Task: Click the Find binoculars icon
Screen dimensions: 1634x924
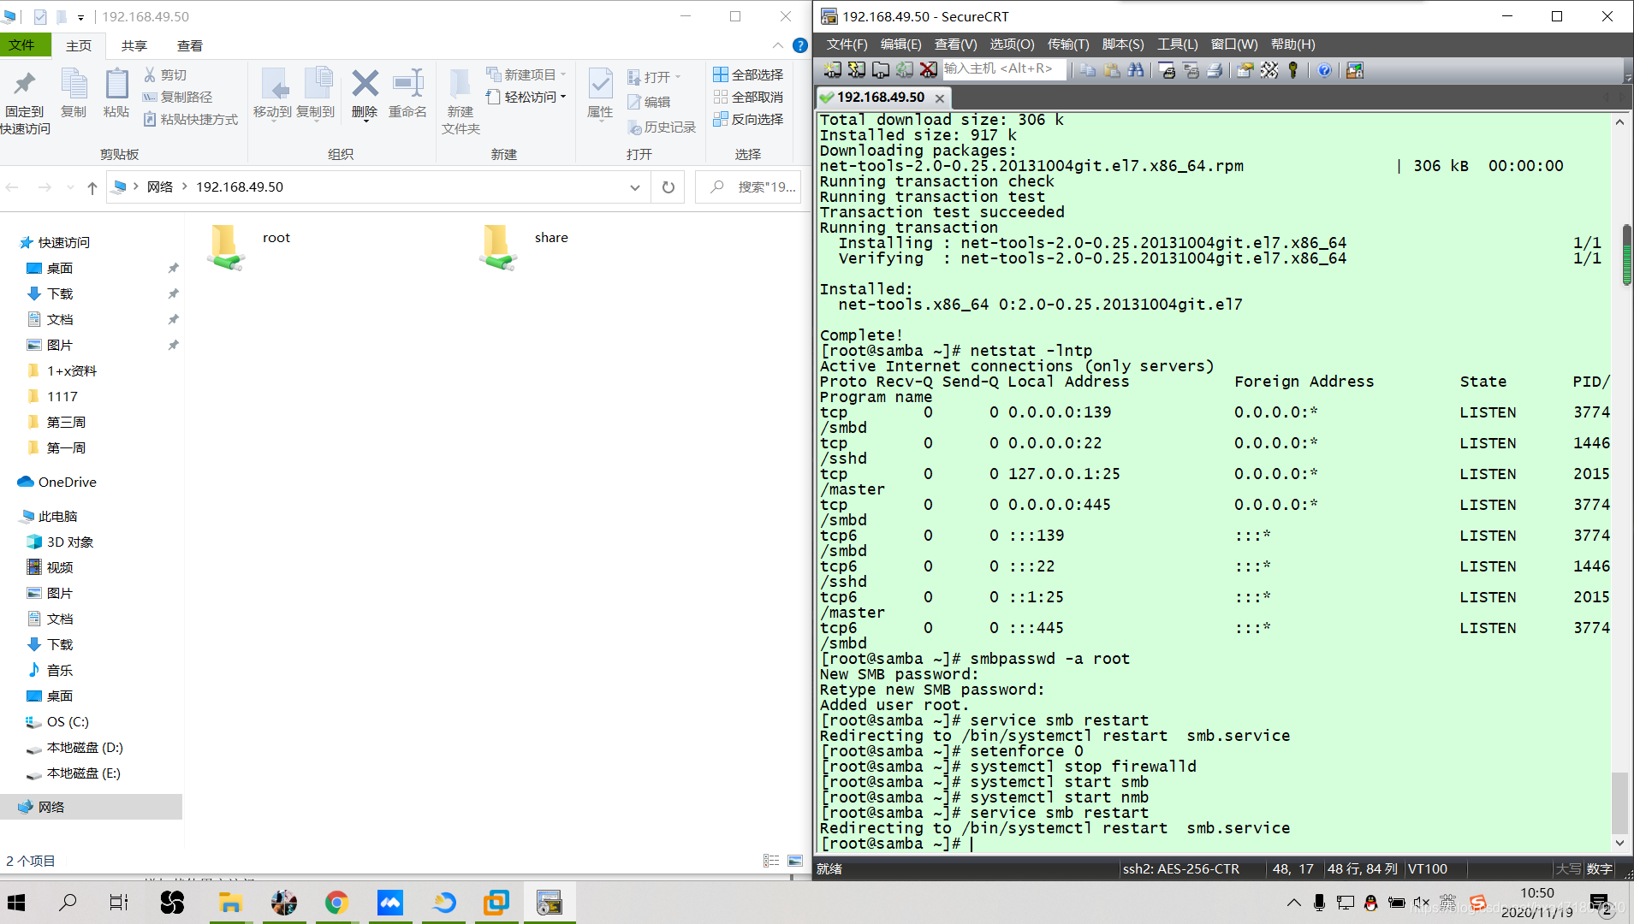Action: click(x=1136, y=70)
